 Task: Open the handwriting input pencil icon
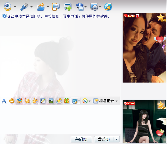[43, 101]
